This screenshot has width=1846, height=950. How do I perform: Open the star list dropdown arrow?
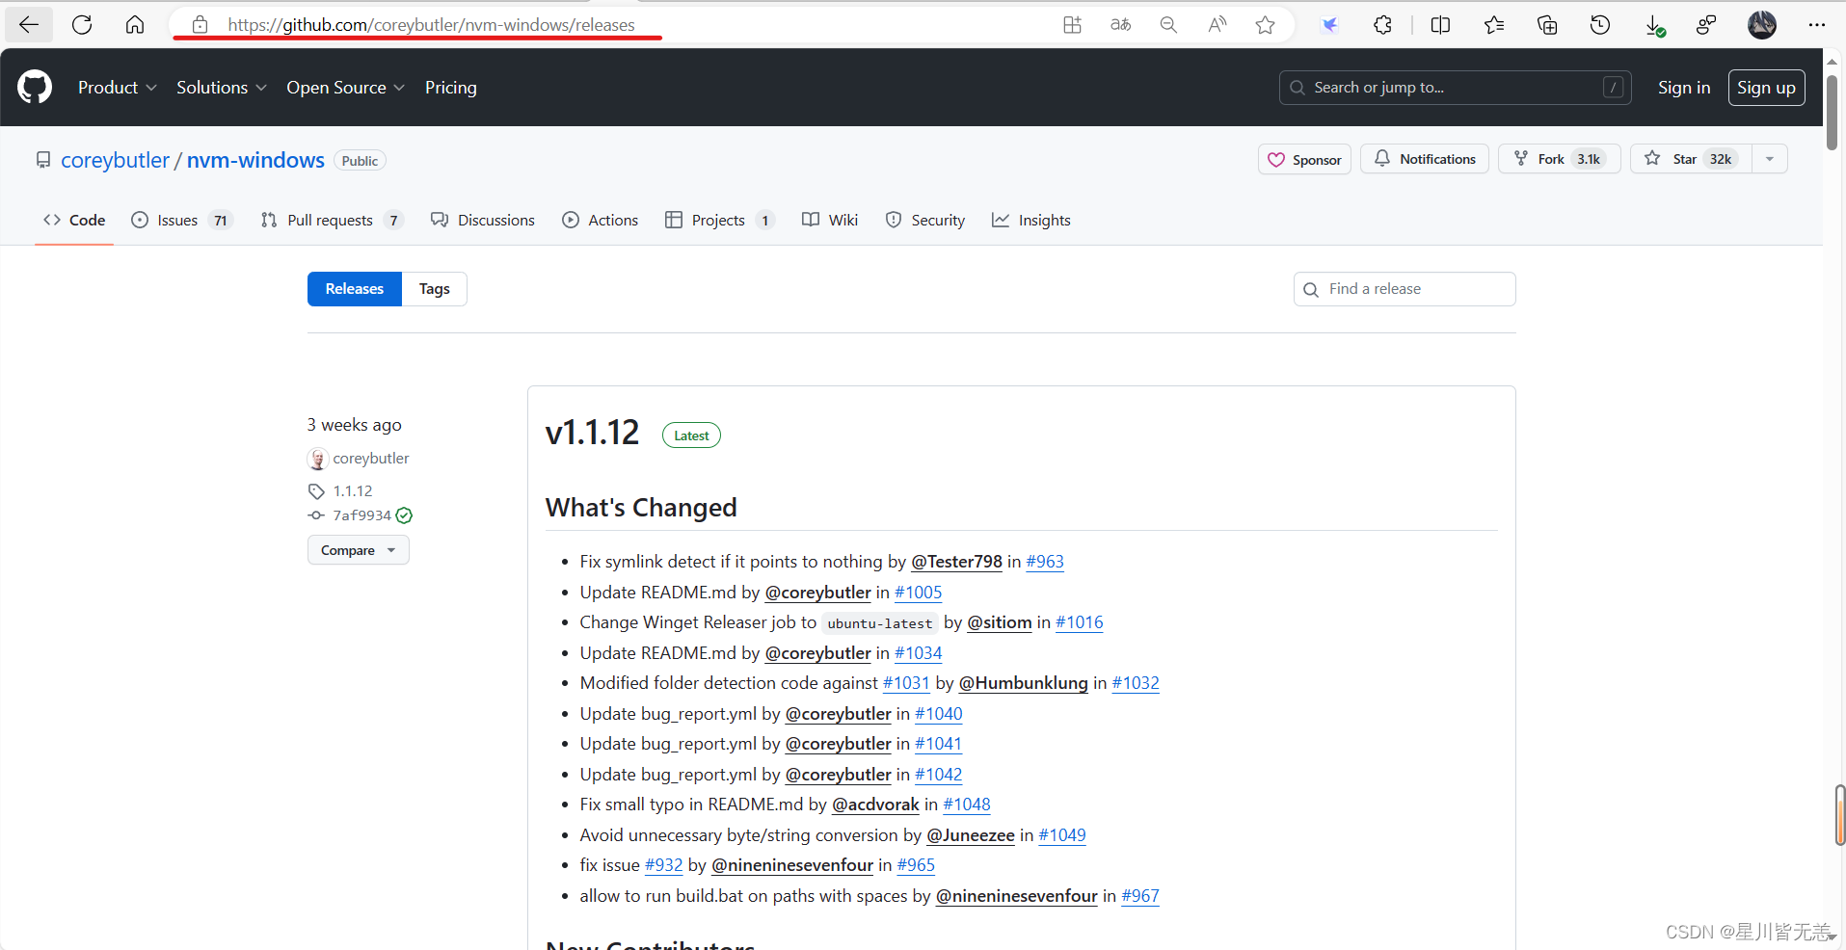pos(1770,159)
